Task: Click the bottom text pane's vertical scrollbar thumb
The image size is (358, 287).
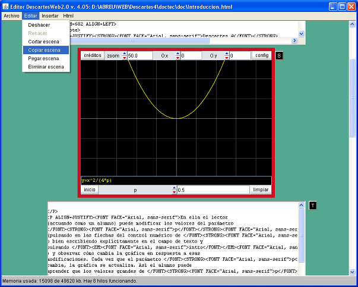Action: (302, 235)
